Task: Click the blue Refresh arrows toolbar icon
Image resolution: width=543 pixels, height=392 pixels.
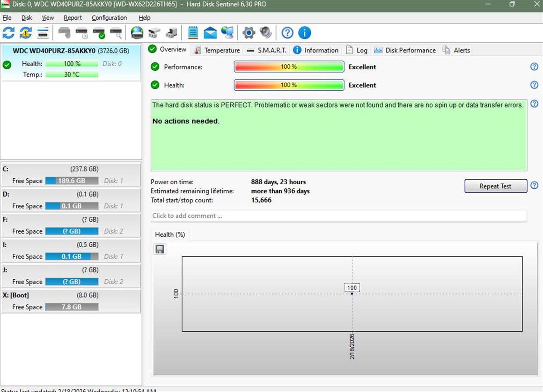Action: tap(9, 33)
